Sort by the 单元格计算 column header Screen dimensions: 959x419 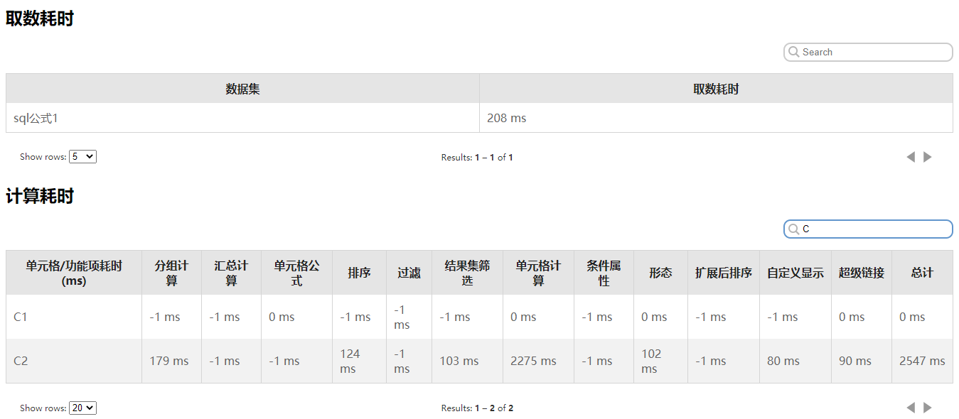point(538,273)
